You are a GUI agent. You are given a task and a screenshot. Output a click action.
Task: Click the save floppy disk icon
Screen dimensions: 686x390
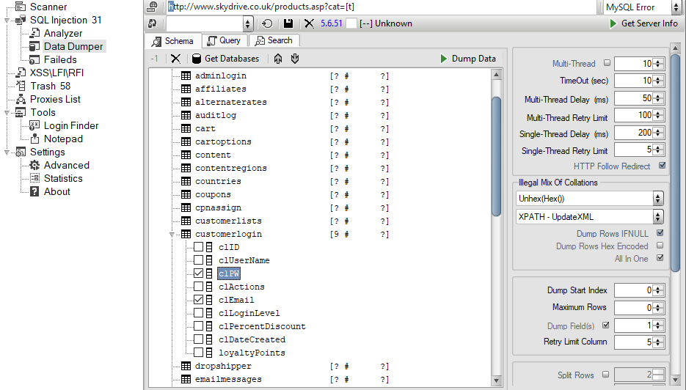point(288,23)
